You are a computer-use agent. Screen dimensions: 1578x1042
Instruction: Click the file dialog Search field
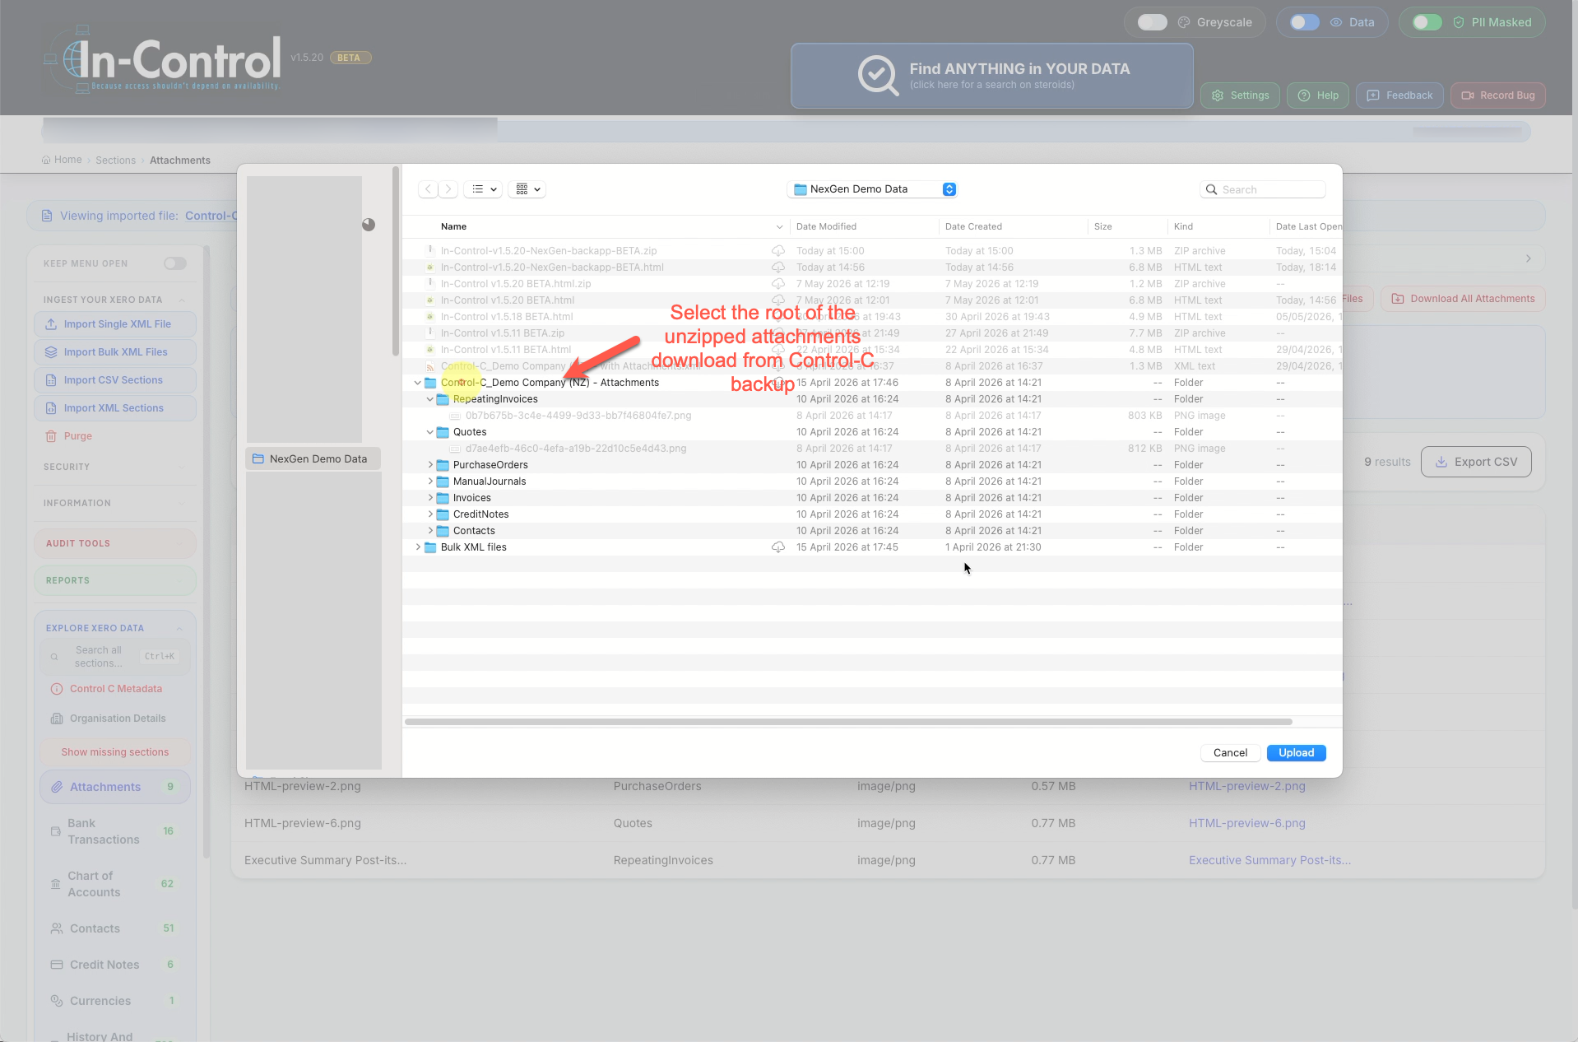(1263, 189)
